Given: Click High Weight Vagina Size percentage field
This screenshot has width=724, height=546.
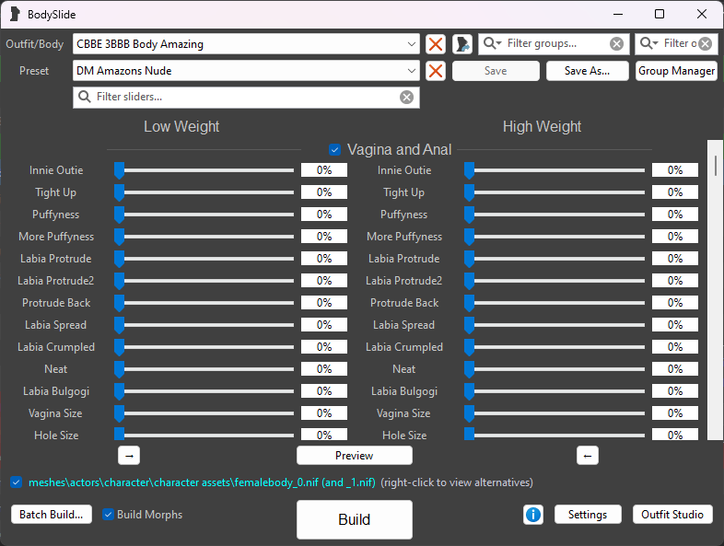Looking at the screenshot, I should (675, 413).
